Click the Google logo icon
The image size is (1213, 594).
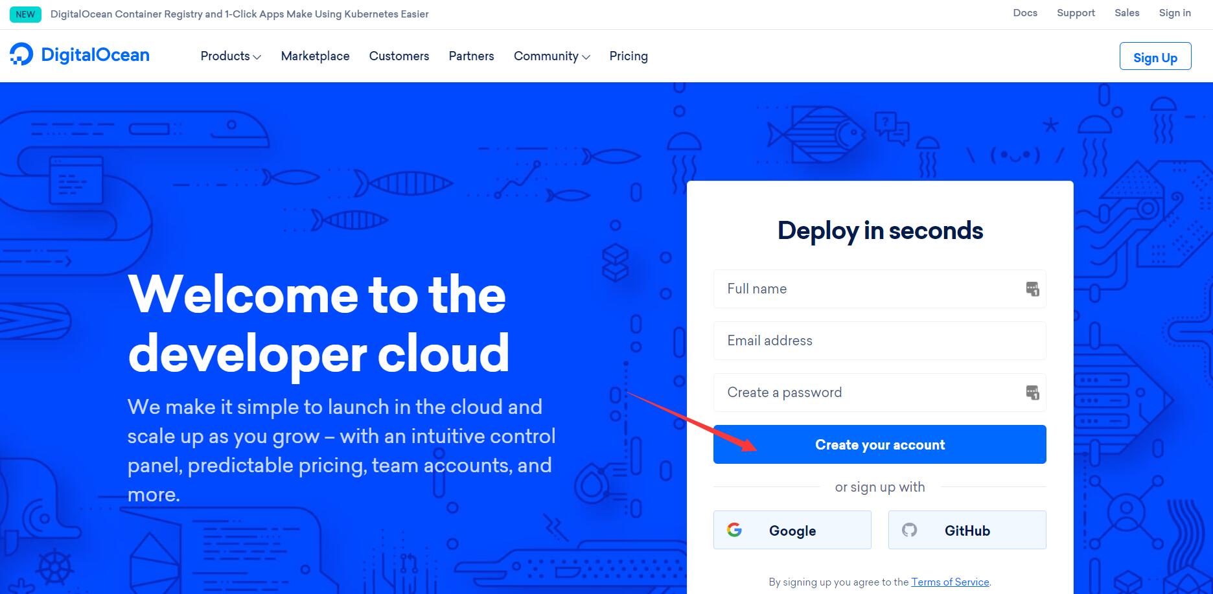(x=734, y=530)
